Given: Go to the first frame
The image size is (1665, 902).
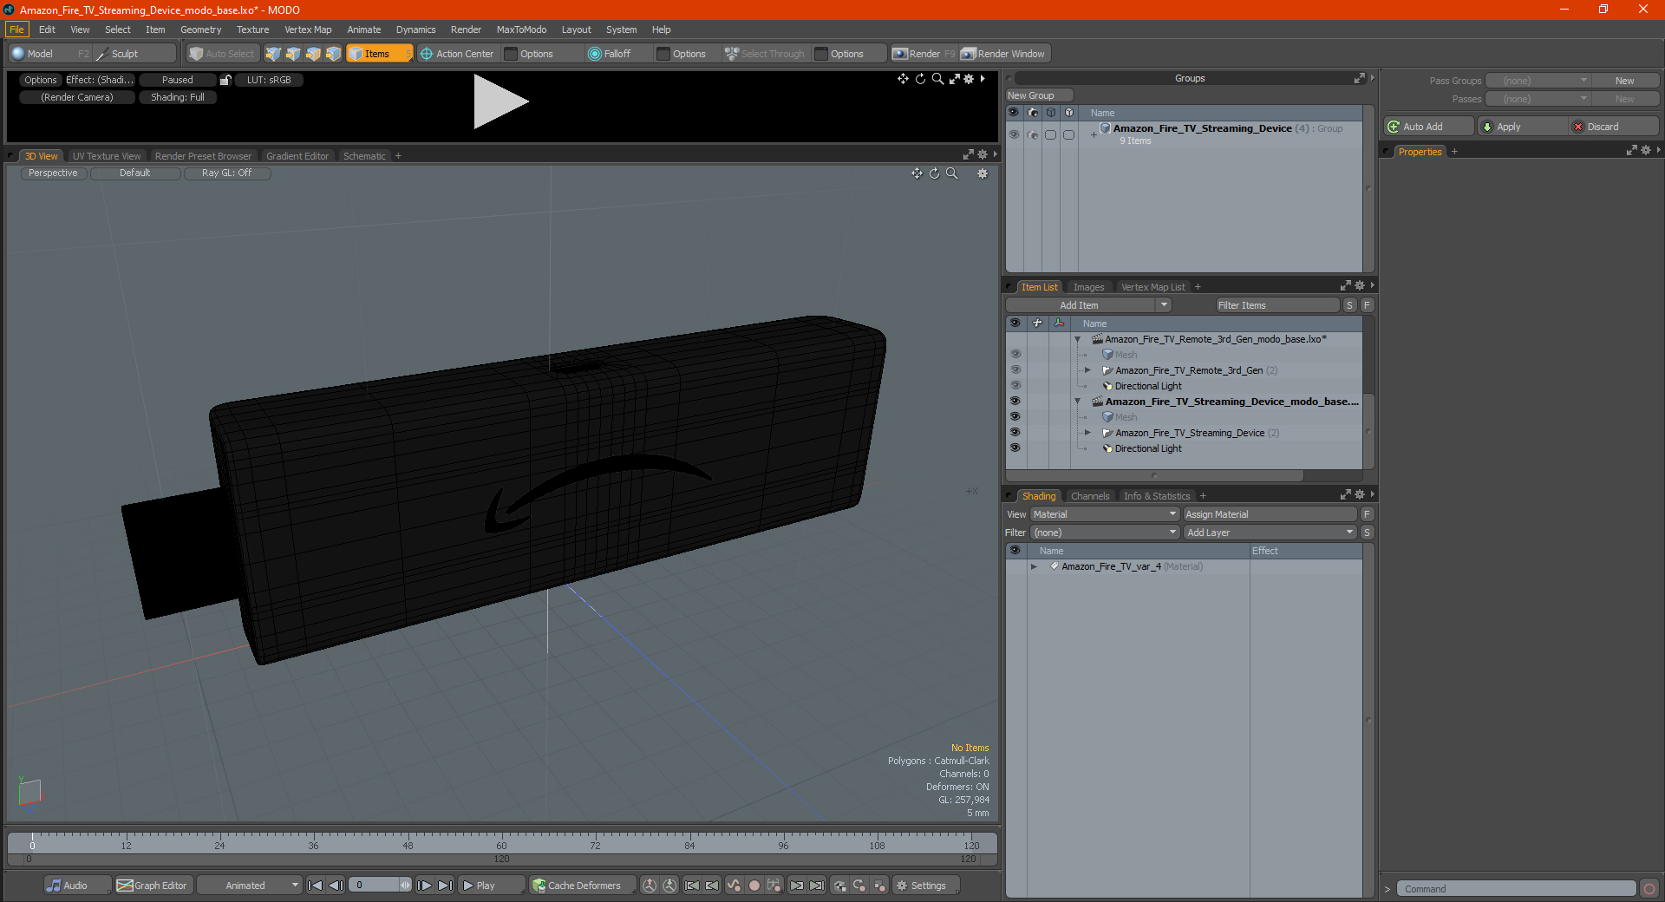Looking at the screenshot, I should (x=316, y=886).
